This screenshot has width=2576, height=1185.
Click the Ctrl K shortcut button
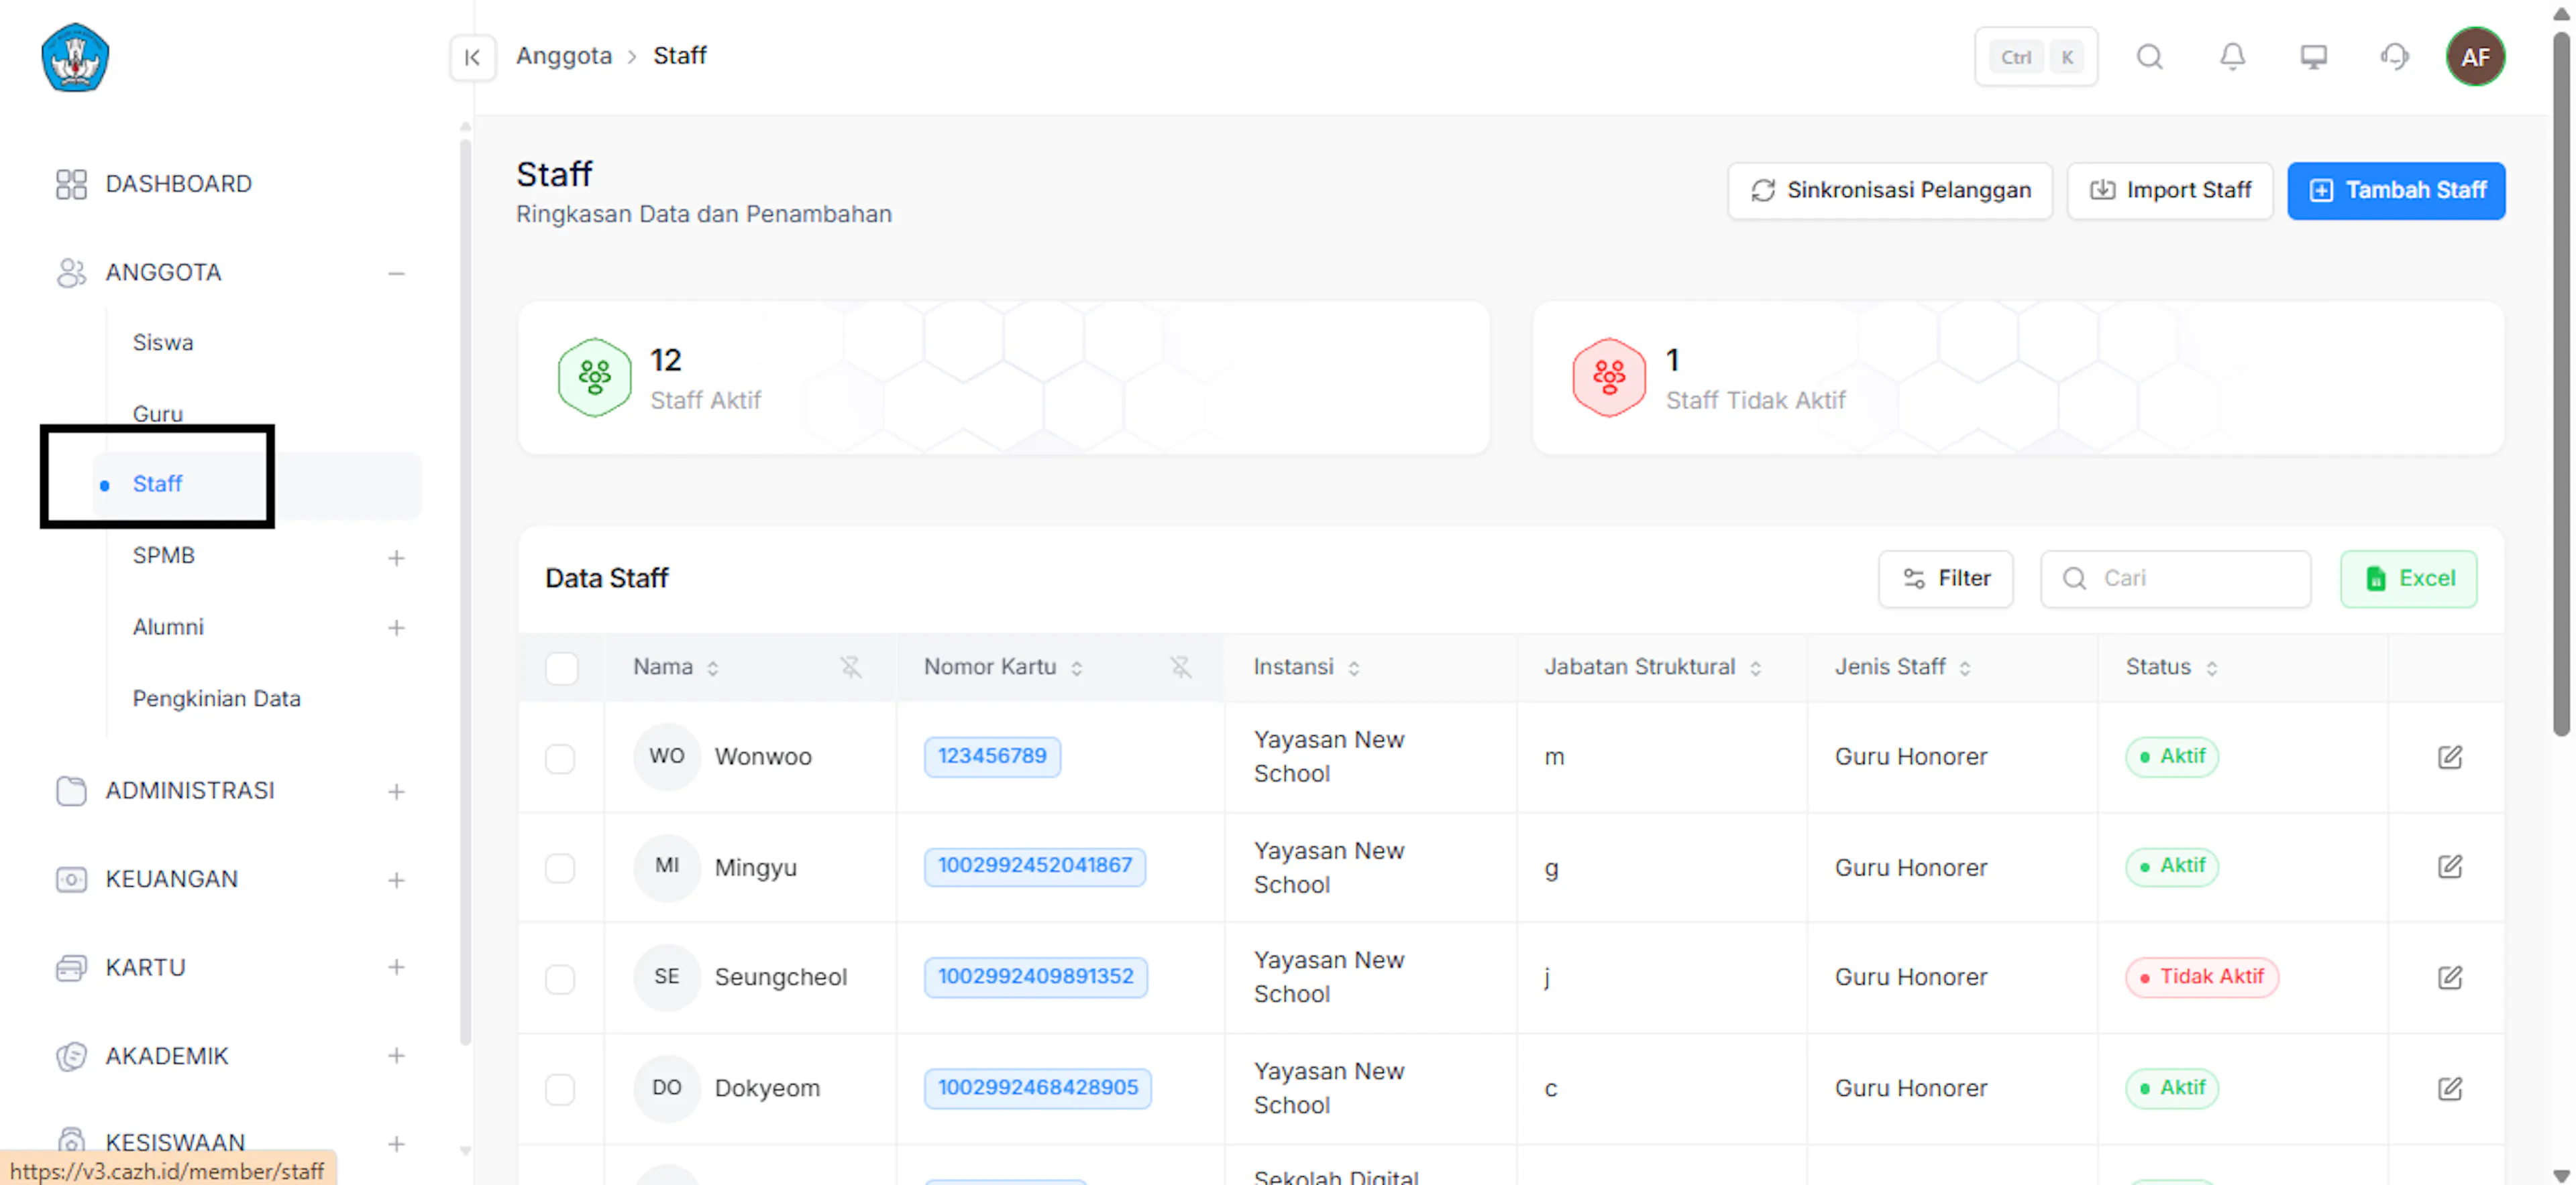coord(2035,57)
